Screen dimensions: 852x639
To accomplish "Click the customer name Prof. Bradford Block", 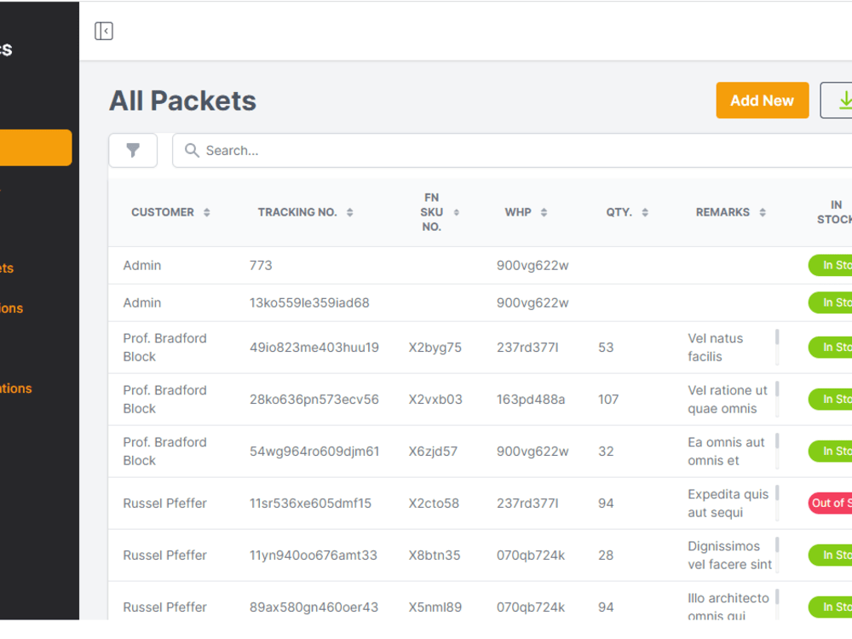I will 164,347.
